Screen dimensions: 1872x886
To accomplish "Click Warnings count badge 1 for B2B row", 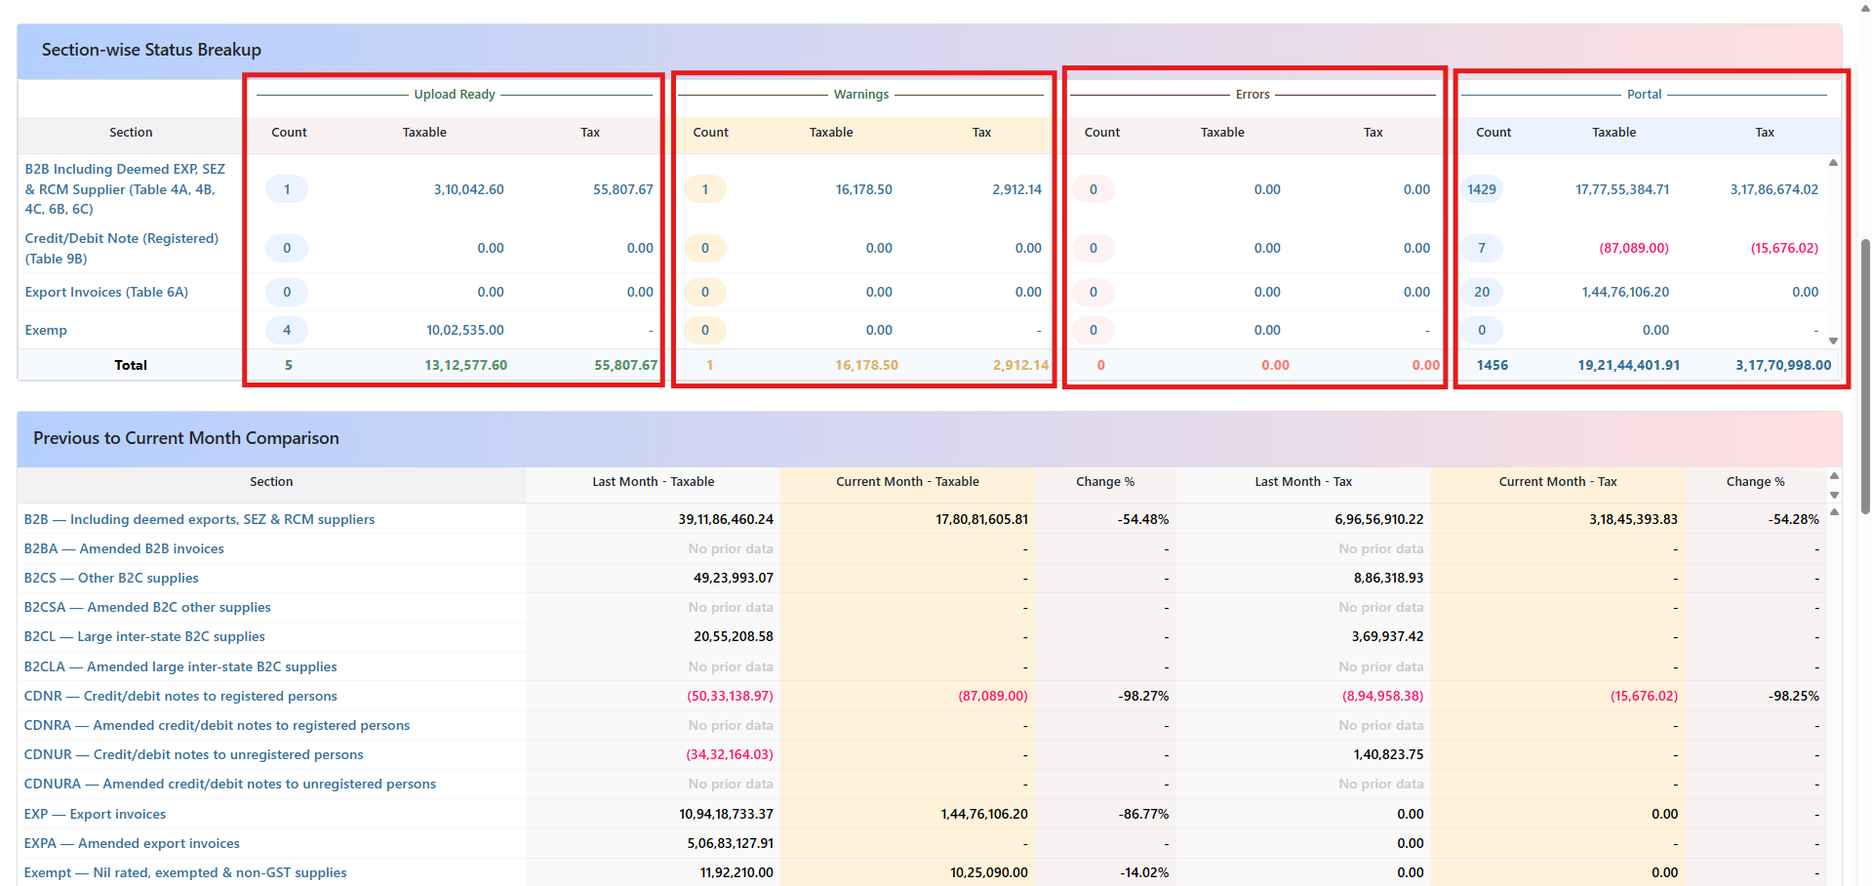I will pos(705,189).
